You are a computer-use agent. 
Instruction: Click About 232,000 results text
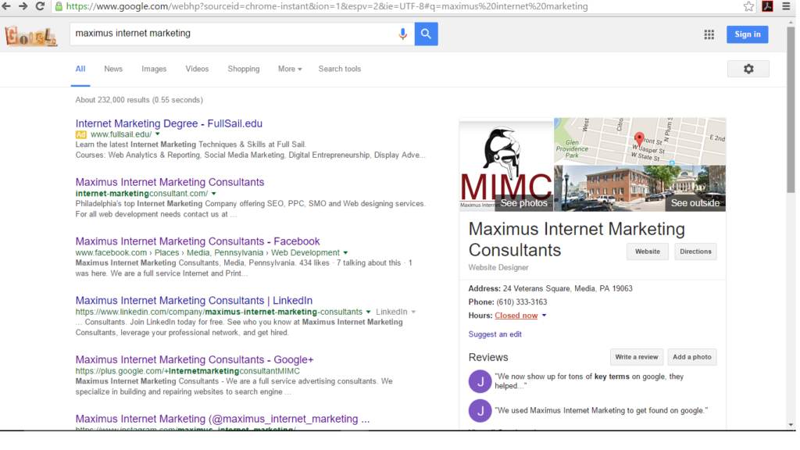click(x=139, y=100)
